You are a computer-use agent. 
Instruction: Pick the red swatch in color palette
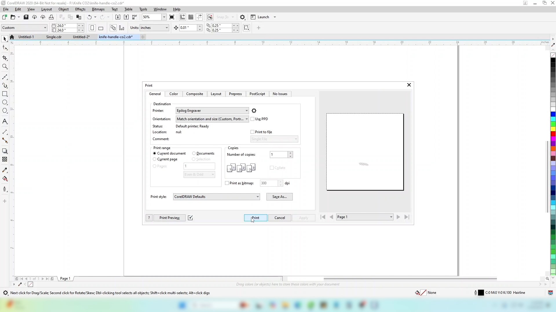553,134
